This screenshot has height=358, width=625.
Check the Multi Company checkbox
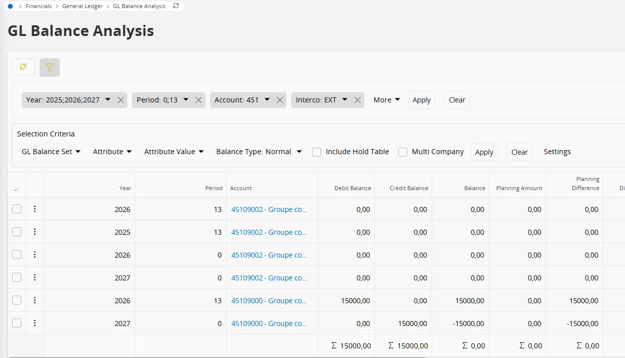tap(403, 152)
